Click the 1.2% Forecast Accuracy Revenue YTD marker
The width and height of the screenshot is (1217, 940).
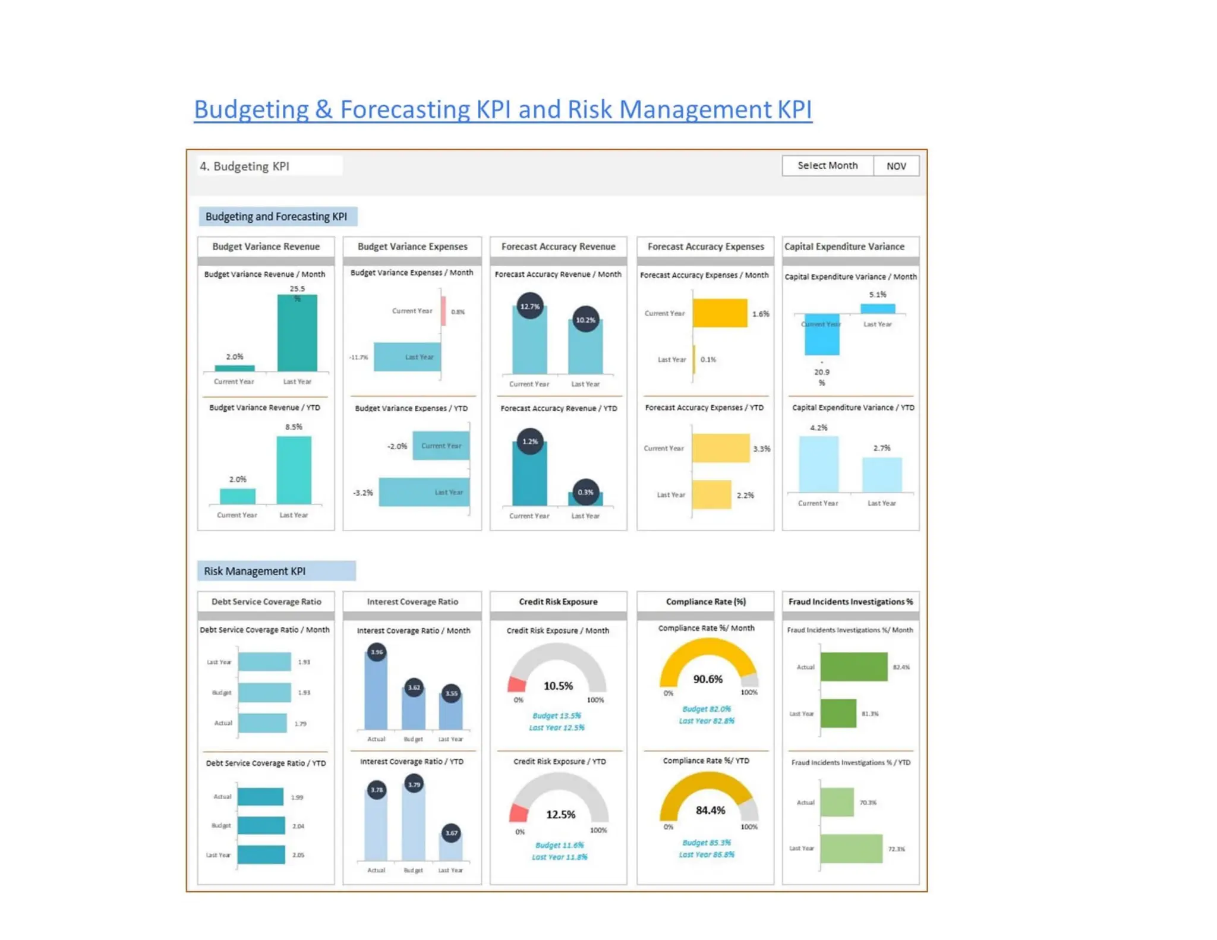tap(530, 441)
